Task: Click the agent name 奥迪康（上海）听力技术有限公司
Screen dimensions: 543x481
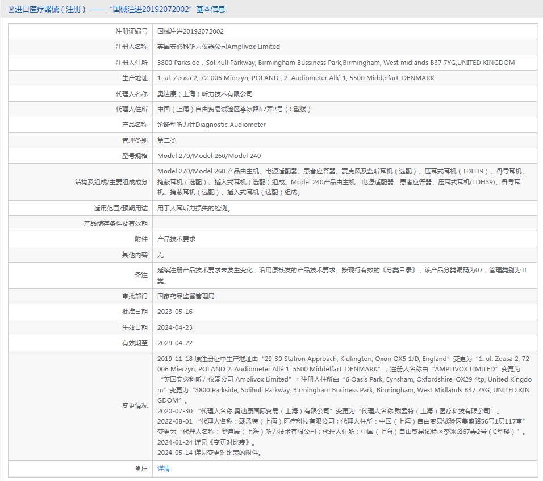Action: coord(205,94)
